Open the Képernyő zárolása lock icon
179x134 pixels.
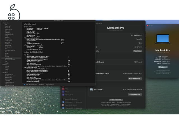coord(63,99)
